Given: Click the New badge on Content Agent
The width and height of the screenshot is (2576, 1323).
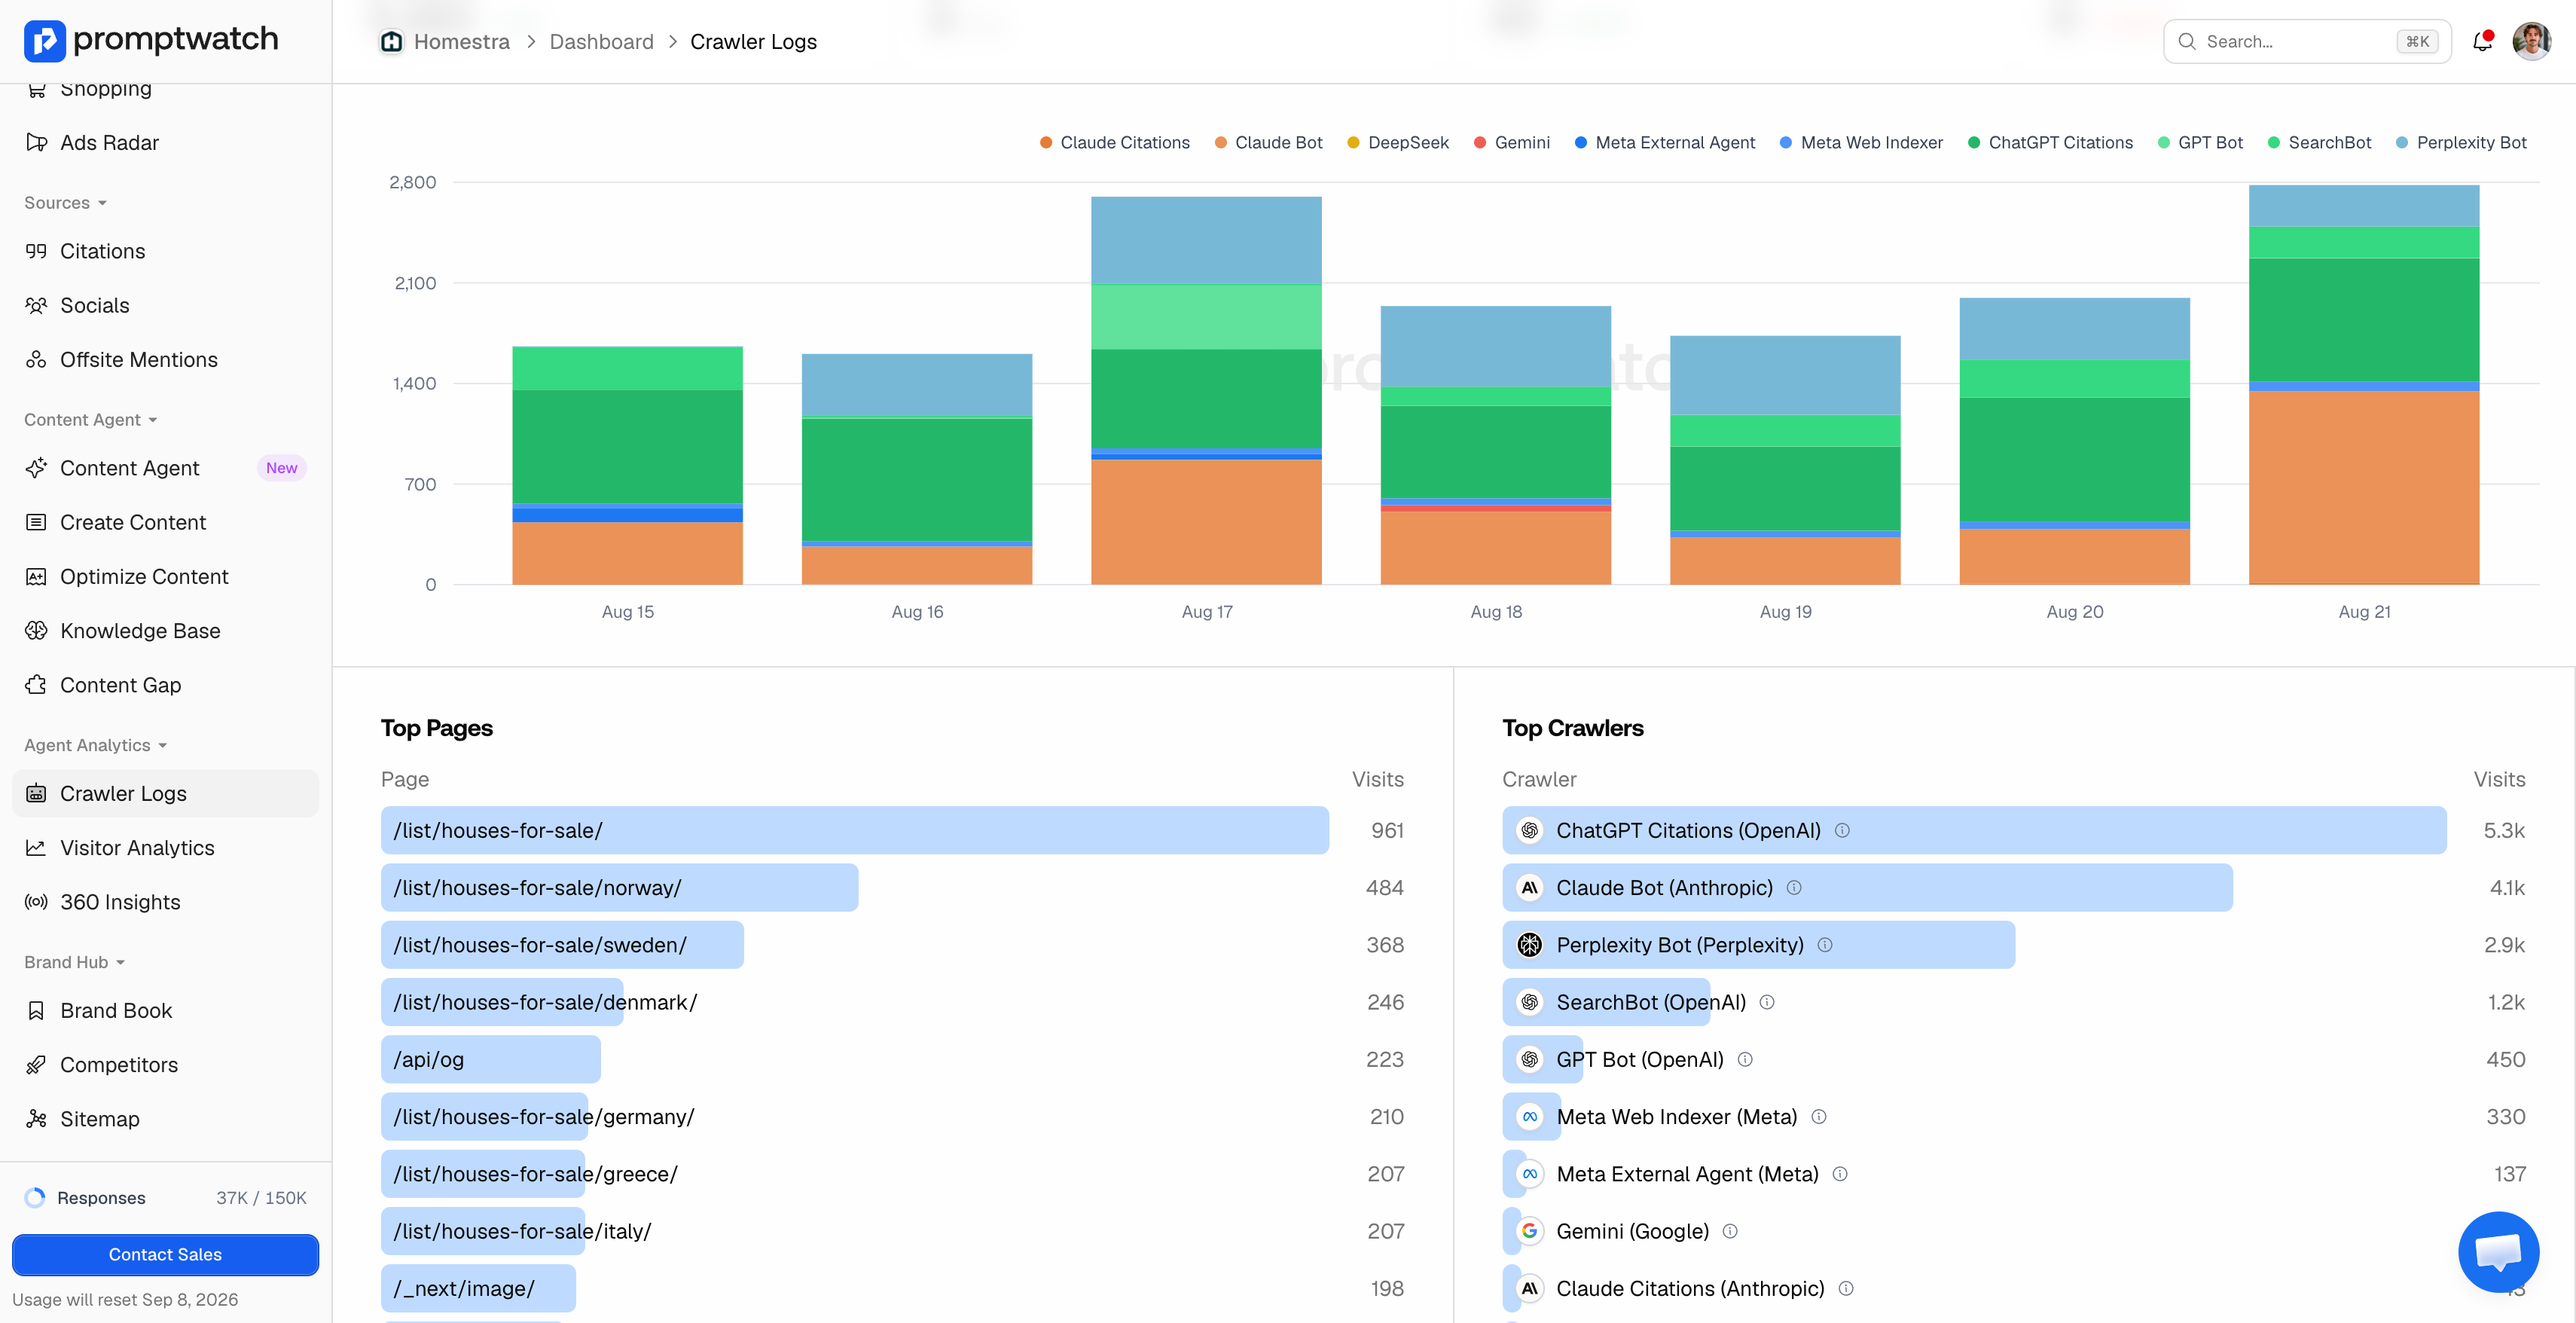Looking at the screenshot, I should point(281,468).
